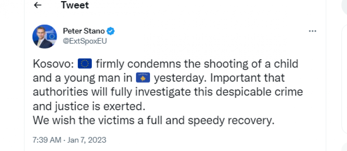Click the line and justice is exerted

[89, 106]
